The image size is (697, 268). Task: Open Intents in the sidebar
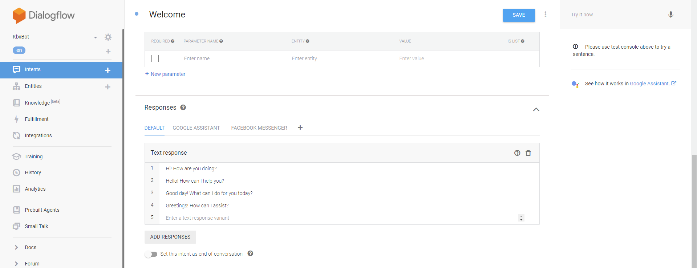click(x=61, y=70)
